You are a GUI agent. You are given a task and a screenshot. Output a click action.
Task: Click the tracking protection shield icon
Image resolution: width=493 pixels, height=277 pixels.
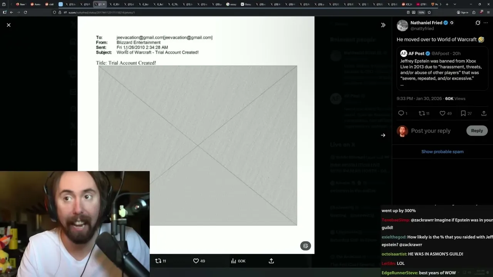[x=54, y=12]
